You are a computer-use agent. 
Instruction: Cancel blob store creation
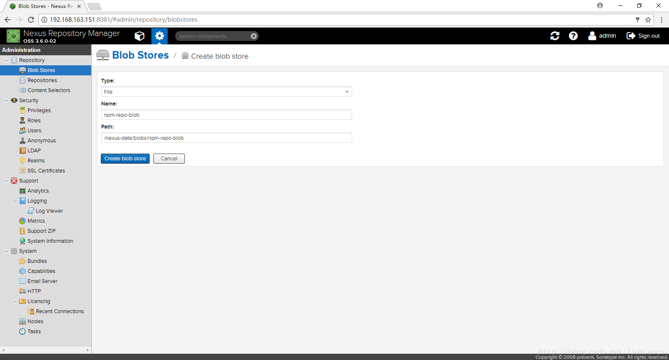pyautogui.click(x=169, y=159)
